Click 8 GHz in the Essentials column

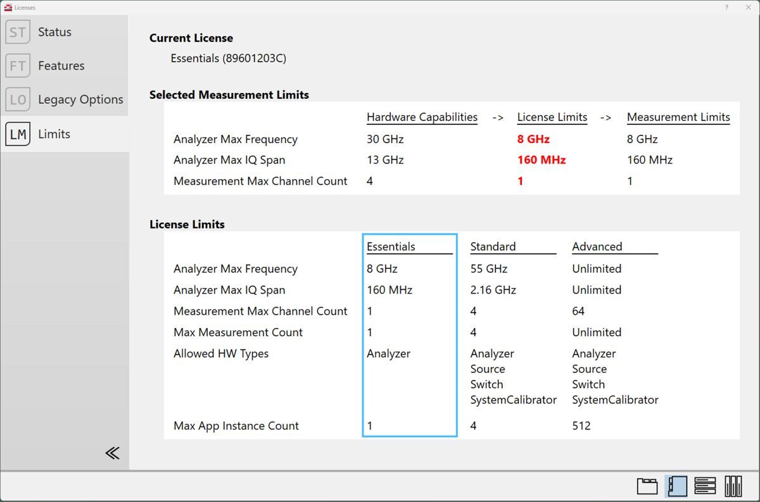point(382,269)
